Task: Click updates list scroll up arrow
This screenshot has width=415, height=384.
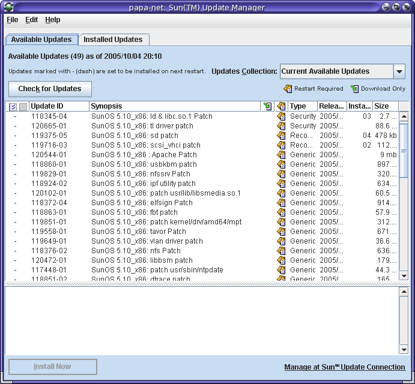Action: (x=404, y=116)
